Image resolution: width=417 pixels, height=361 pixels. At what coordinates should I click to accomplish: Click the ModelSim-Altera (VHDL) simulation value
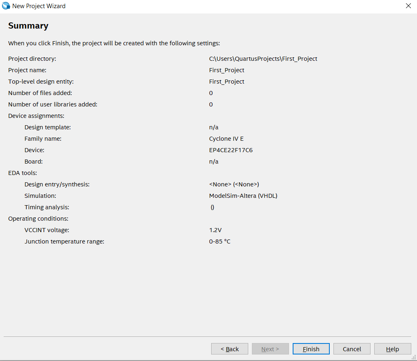[x=243, y=196]
